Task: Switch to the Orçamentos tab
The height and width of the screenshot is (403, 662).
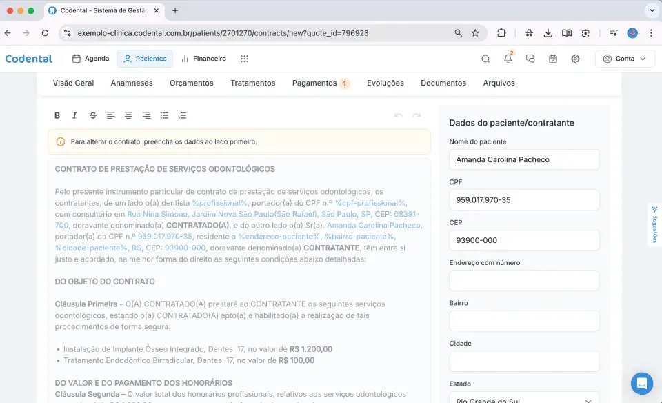Action: coord(192,83)
